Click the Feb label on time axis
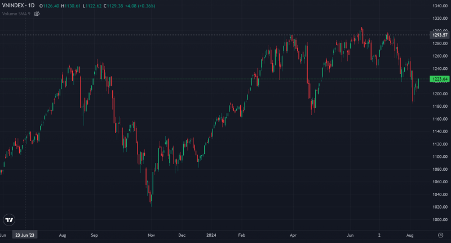Screen dimensions: 451x243 pos(242,235)
